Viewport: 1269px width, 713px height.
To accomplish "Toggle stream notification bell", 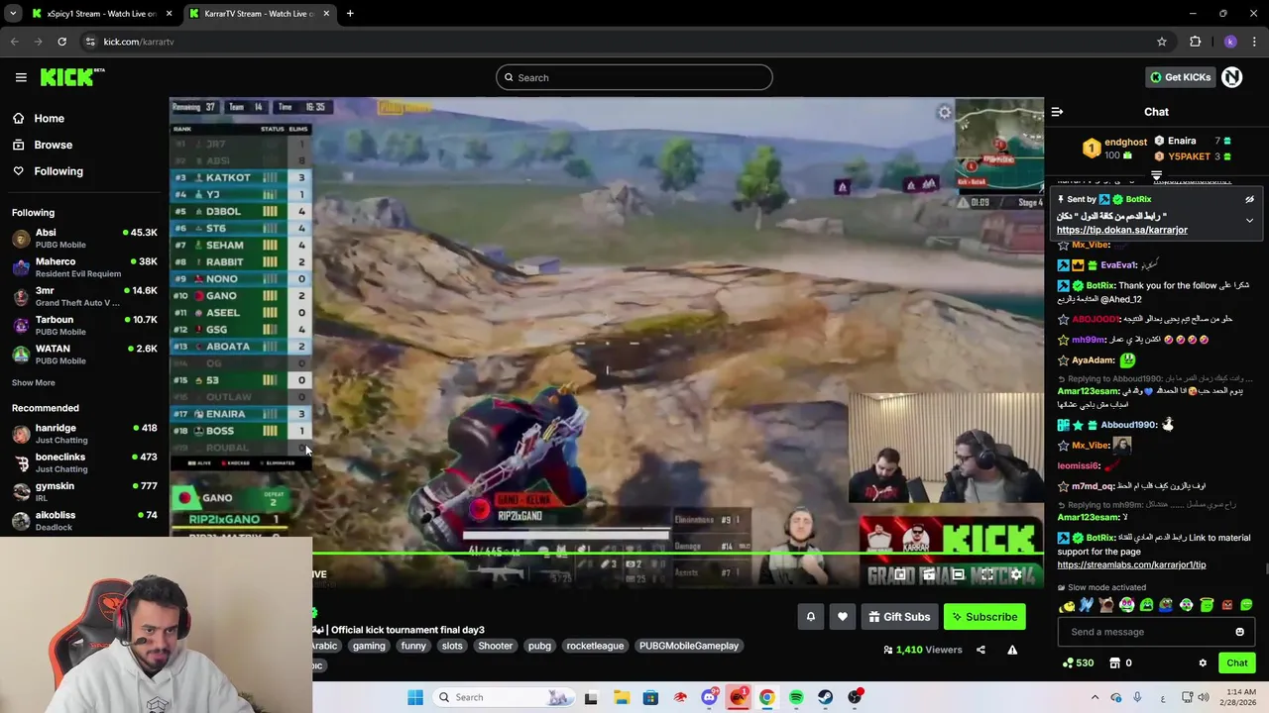I will click(810, 617).
